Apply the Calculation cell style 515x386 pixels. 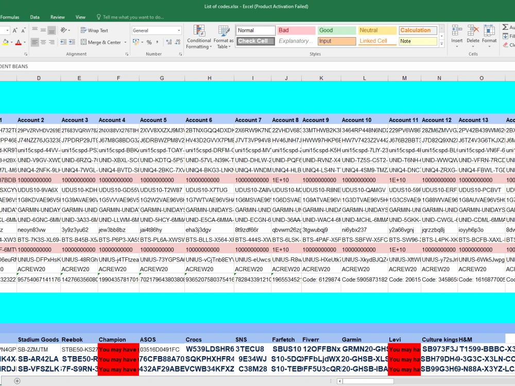[418, 30]
